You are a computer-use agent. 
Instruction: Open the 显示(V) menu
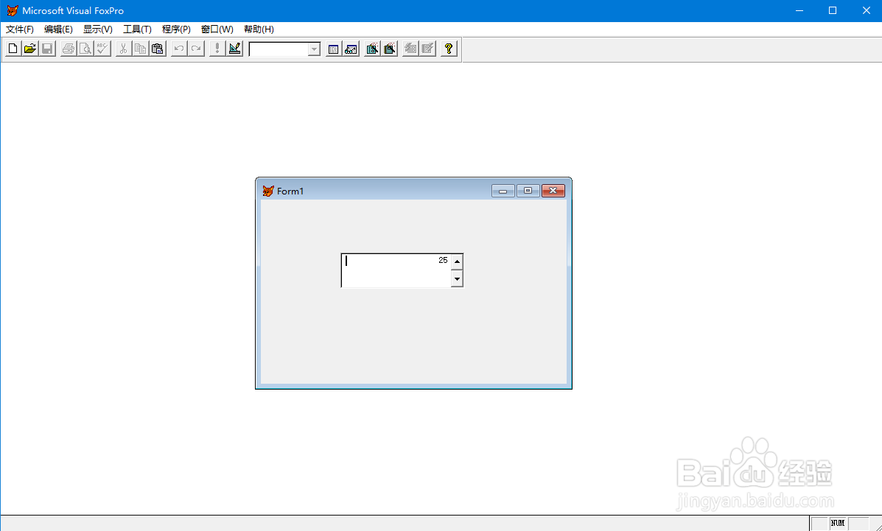[x=98, y=29]
